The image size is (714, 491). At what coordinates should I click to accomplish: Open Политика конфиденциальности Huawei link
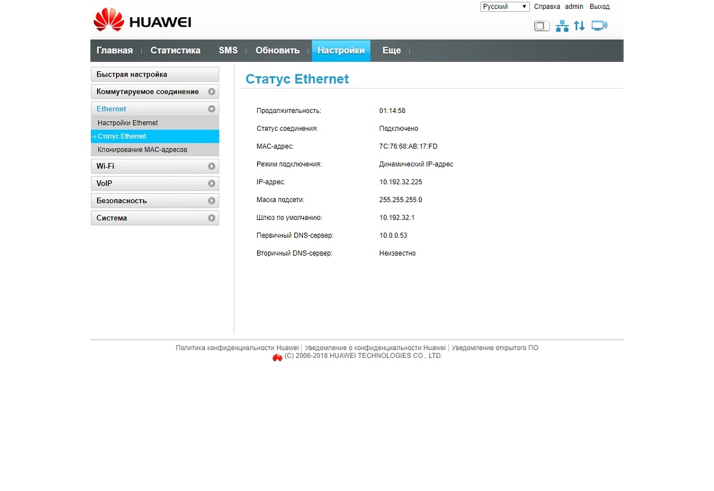[x=237, y=348]
